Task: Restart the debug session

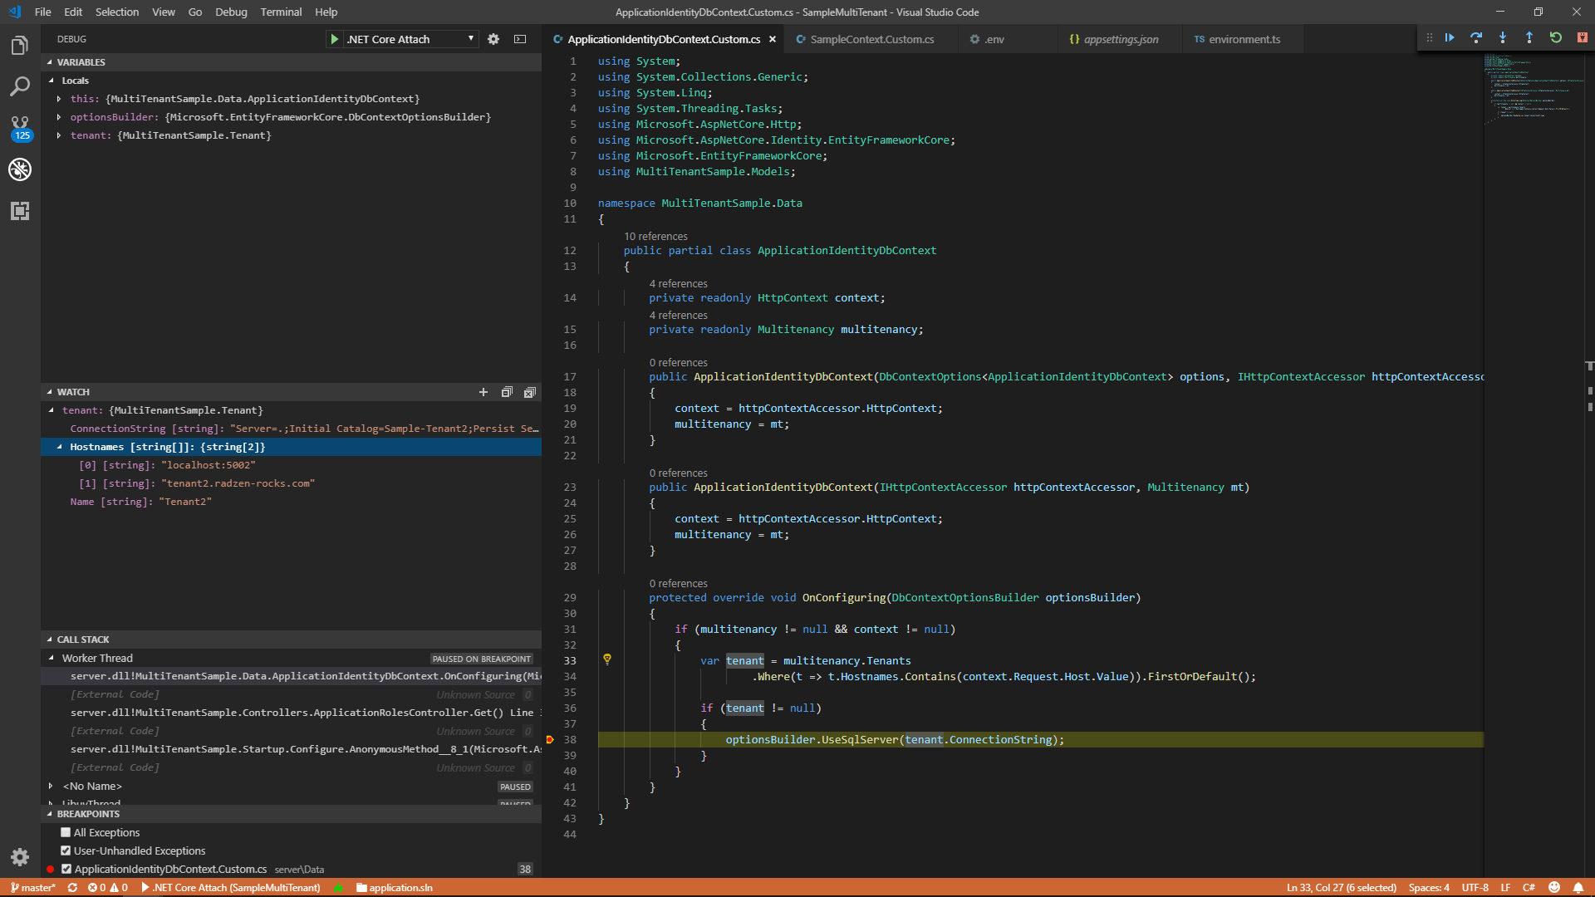Action: click(1556, 38)
